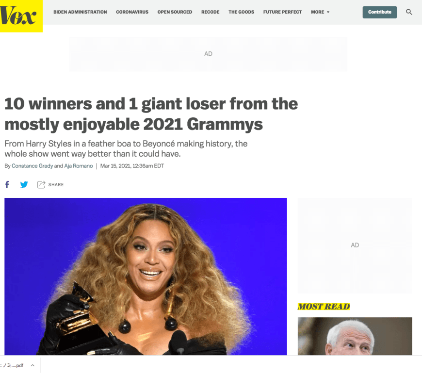Open author Aja Romano's page
Screen dimensions: 422x375
78,166
